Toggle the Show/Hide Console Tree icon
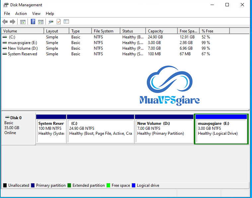 23,22
